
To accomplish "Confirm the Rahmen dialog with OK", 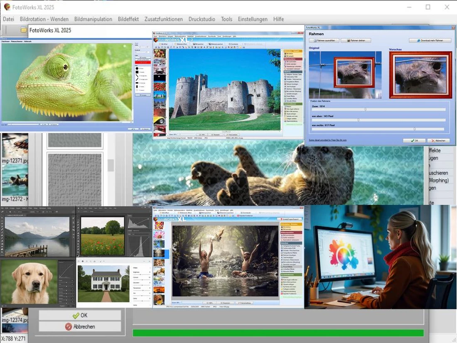I will (x=414, y=141).
